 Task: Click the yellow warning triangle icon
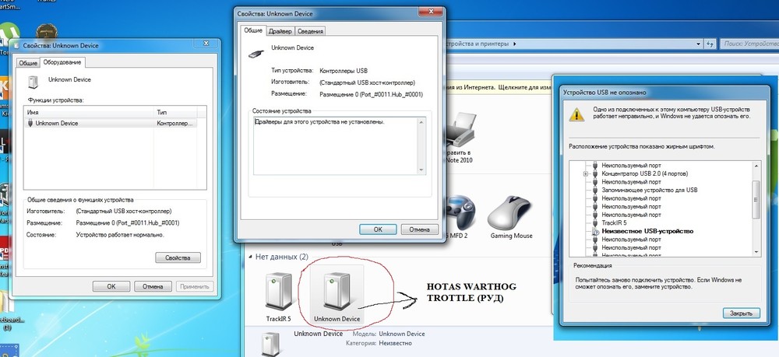(576, 114)
